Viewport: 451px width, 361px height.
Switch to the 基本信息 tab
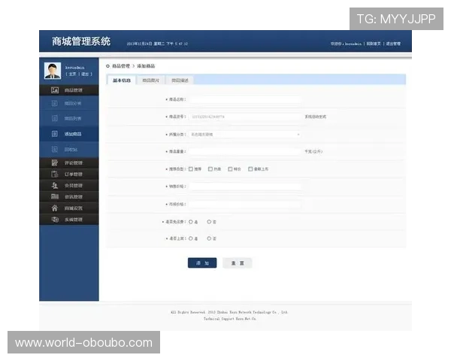tap(122, 80)
